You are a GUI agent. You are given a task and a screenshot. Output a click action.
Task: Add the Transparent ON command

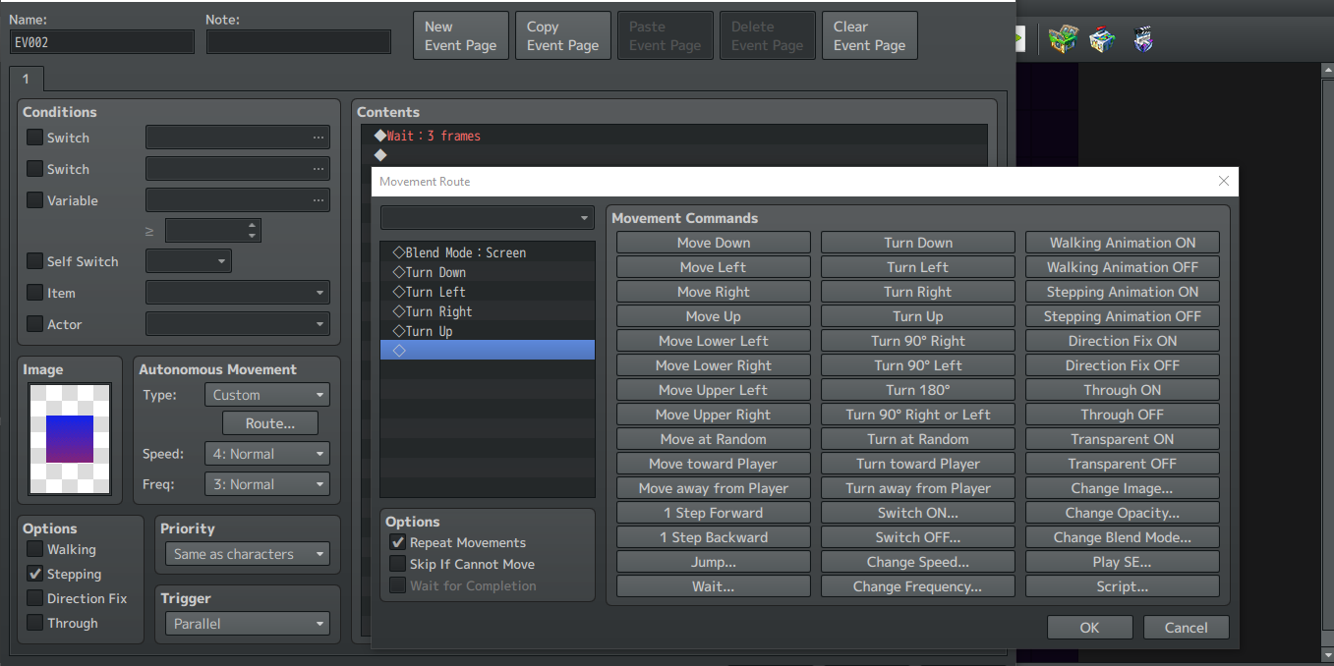(x=1123, y=439)
